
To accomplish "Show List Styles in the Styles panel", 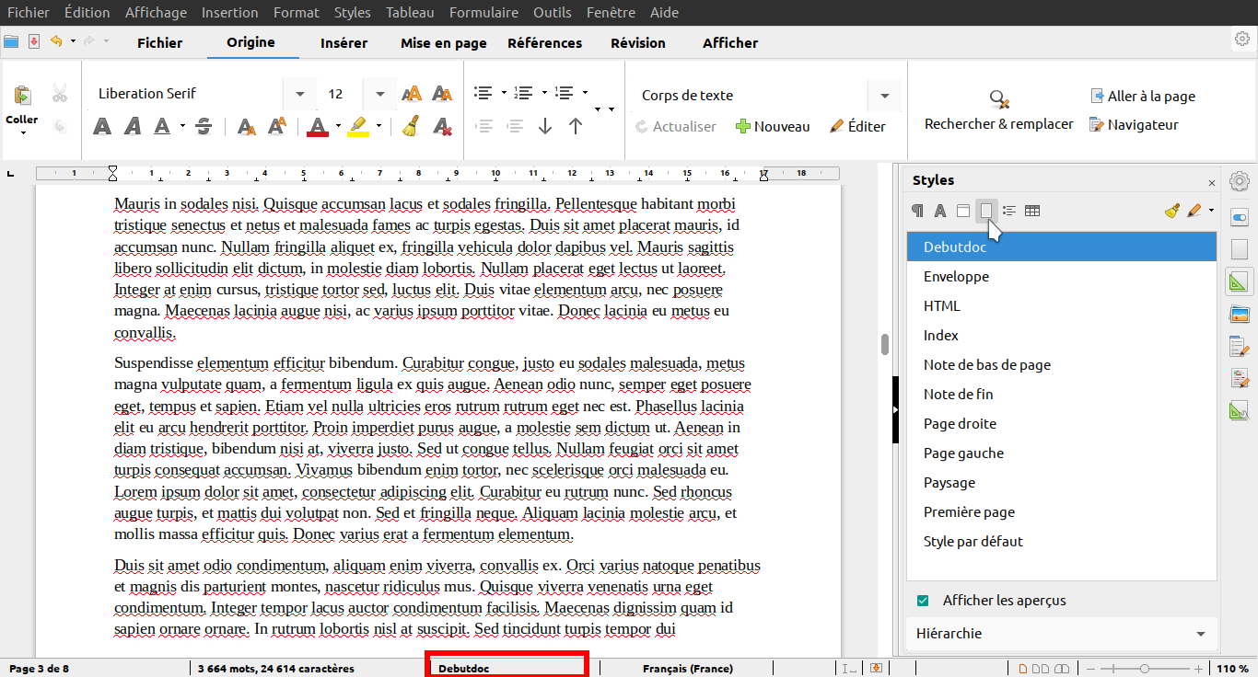I will tap(1008, 210).
